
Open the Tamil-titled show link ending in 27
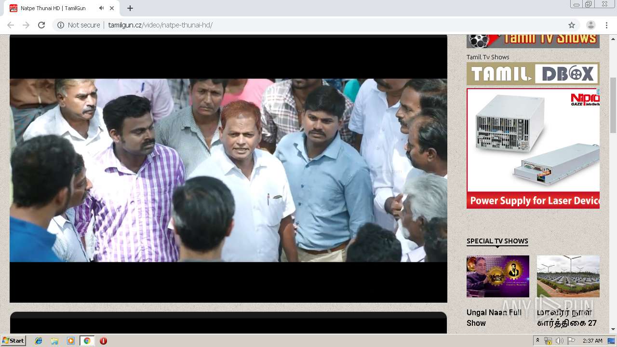point(567,318)
